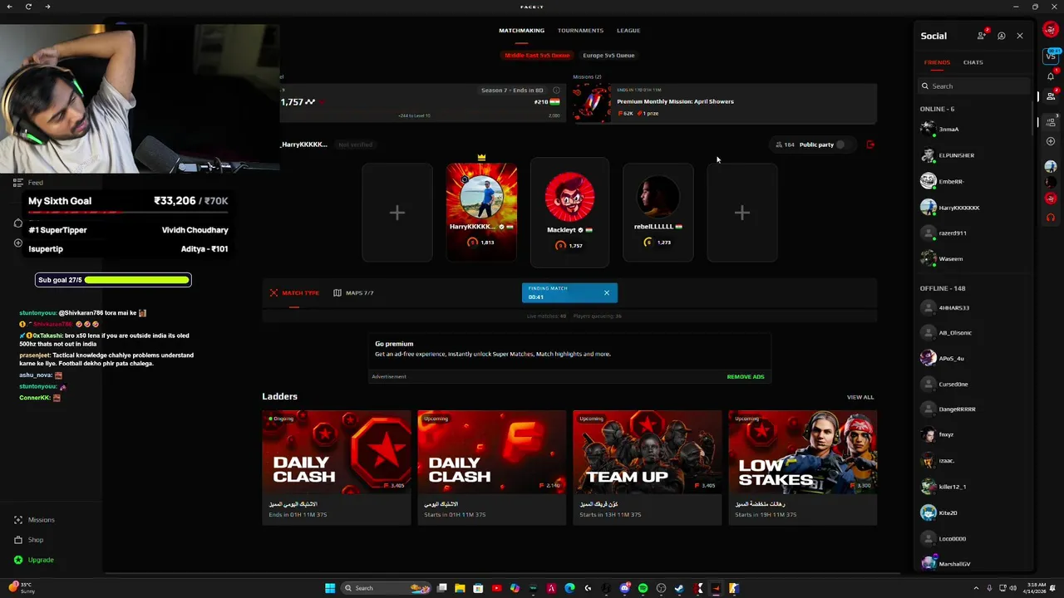Click Season 7 info icon
The height and width of the screenshot is (598, 1064).
click(556, 90)
